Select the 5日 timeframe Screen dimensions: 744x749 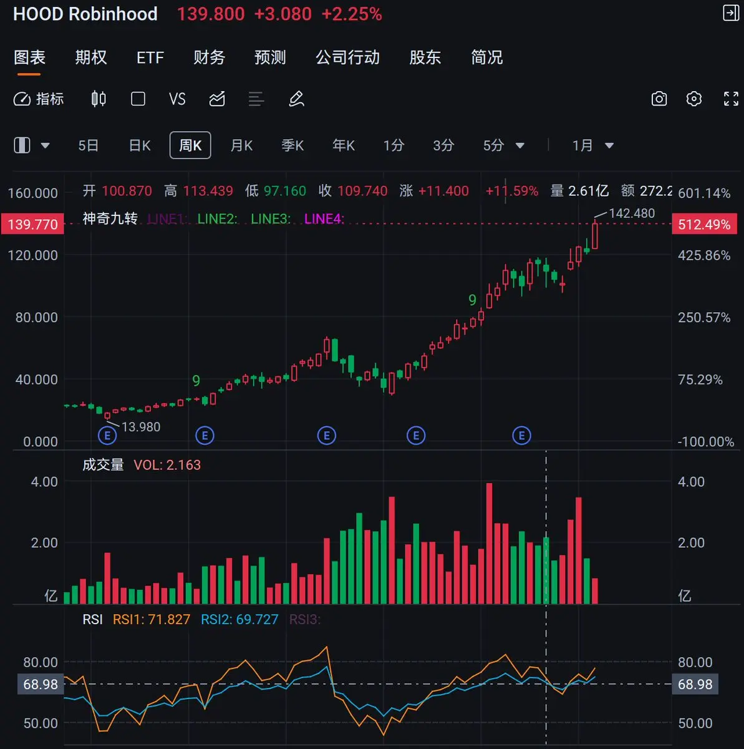[89, 145]
